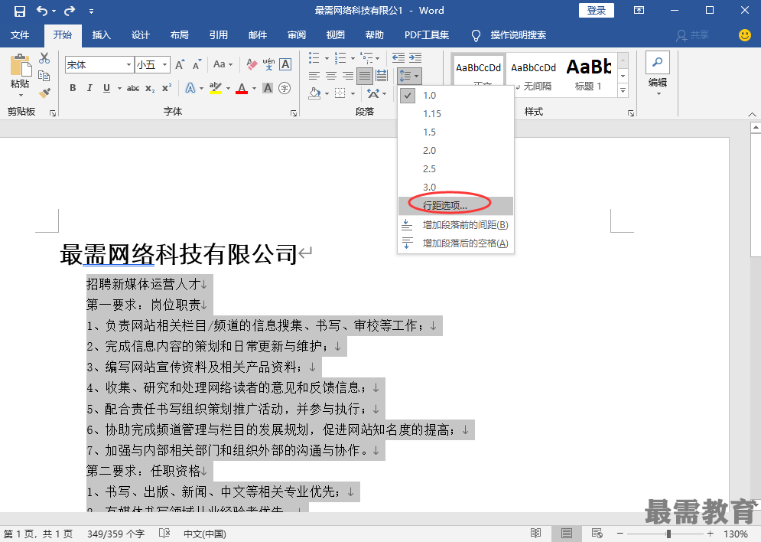Open line spacing dropdown button
This screenshot has height=542, width=761.
click(x=408, y=76)
